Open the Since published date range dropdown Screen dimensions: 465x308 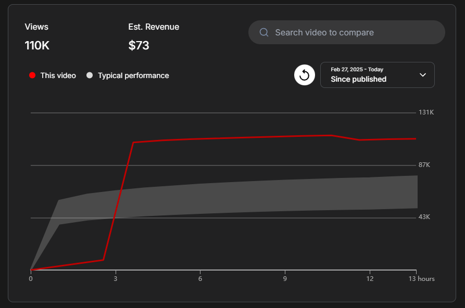tap(377, 75)
